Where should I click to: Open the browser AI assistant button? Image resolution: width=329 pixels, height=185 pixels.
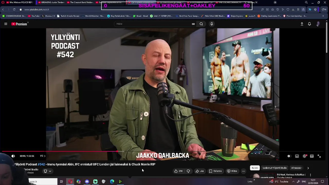(324, 10)
